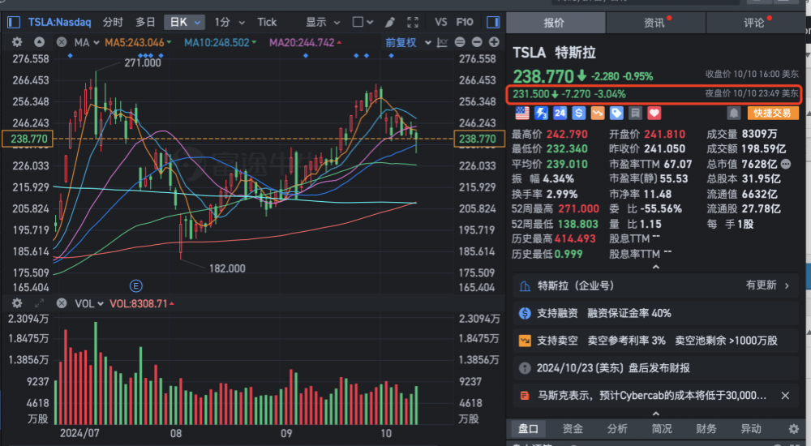Toggle the right sidebar panel icon
The width and height of the screenshot is (811, 446).
pos(493,22)
